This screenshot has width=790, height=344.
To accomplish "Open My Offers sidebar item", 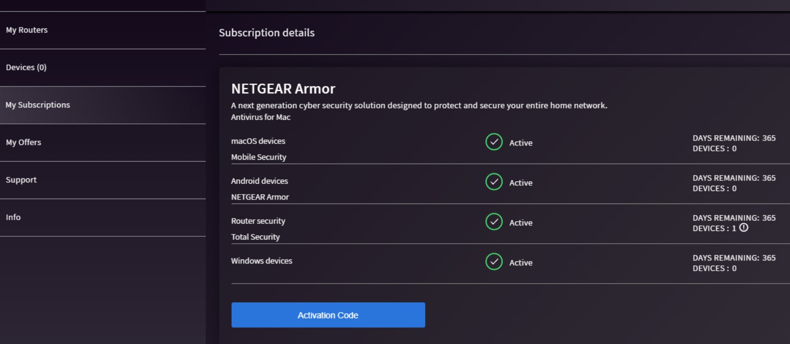I will pyautogui.click(x=103, y=143).
